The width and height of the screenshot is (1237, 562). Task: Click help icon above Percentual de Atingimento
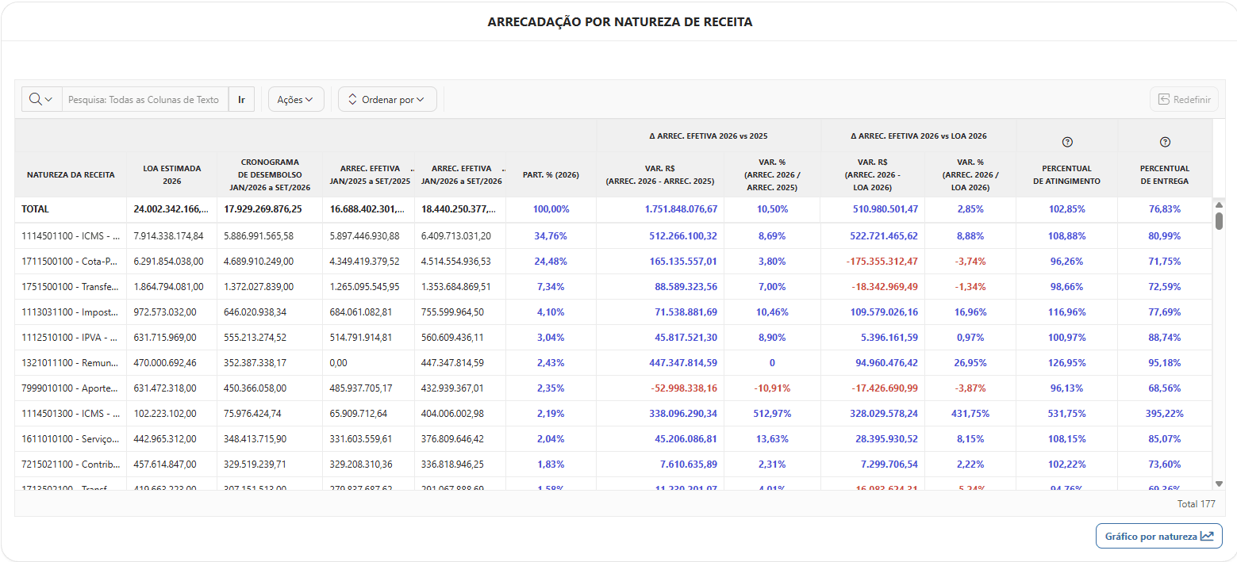1067,142
